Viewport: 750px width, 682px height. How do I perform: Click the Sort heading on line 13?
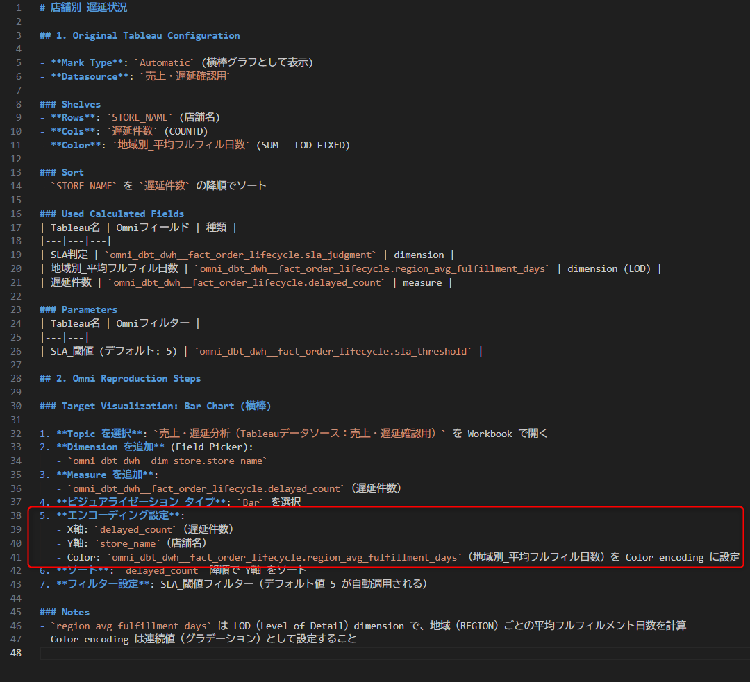pyautogui.click(x=72, y=172)
